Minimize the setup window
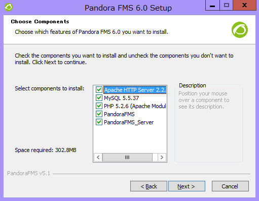Viewport: 259px width, 201px height. [212, 5]
